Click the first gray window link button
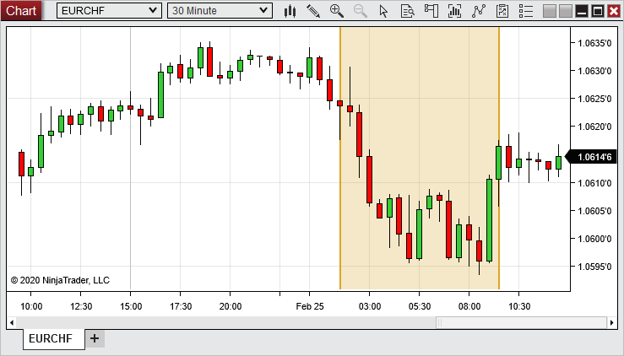The width and height of the screenshot is (624, 356). point(550,11)
